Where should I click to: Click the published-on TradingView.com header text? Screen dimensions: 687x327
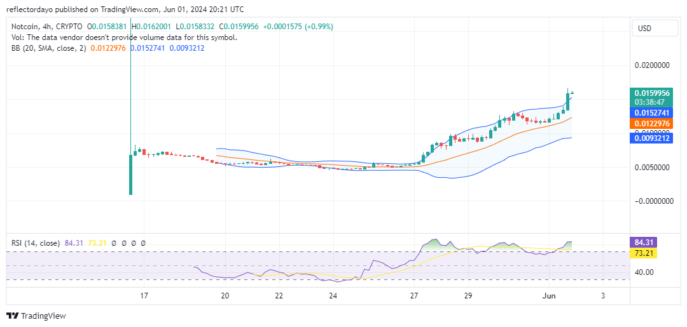click(x=125, y=9)
